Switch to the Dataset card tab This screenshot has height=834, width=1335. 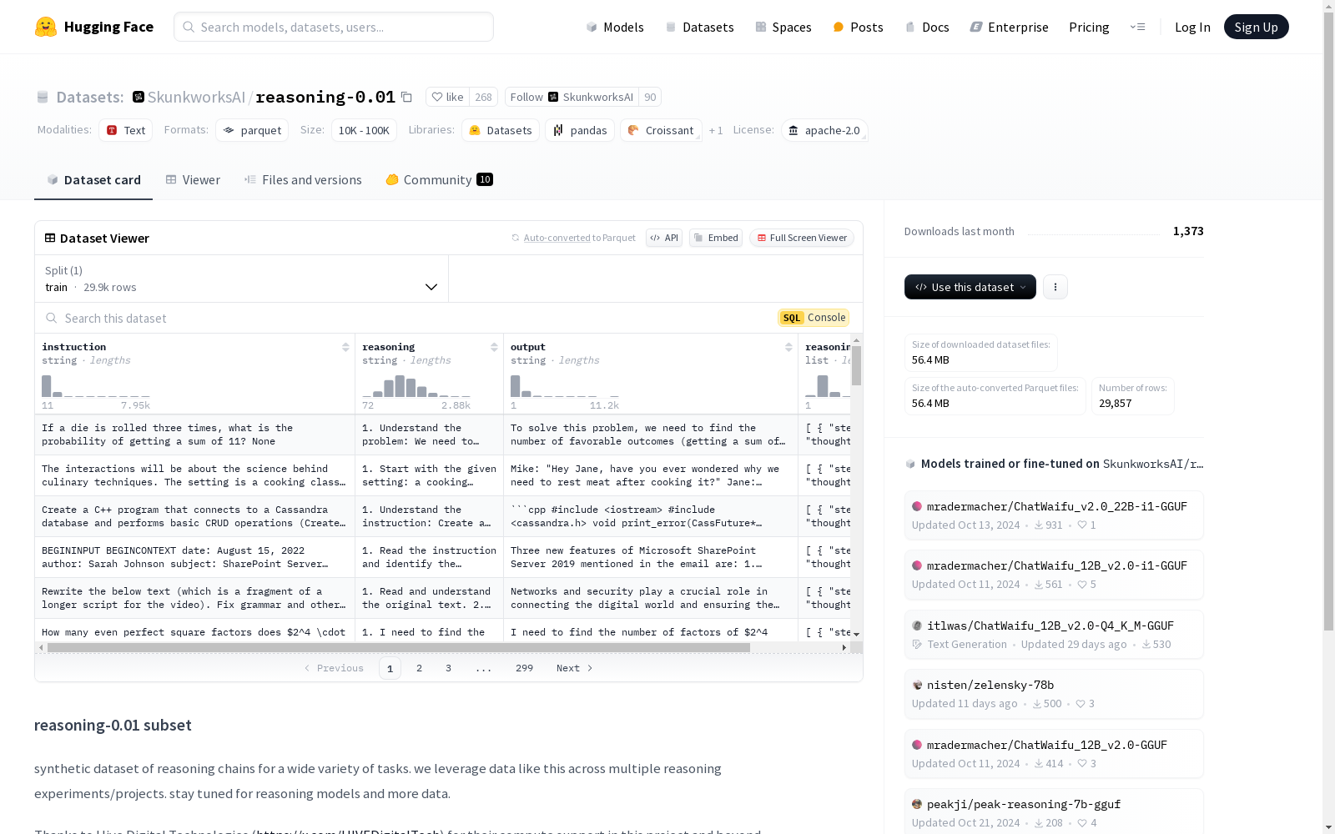coord(93,179)
